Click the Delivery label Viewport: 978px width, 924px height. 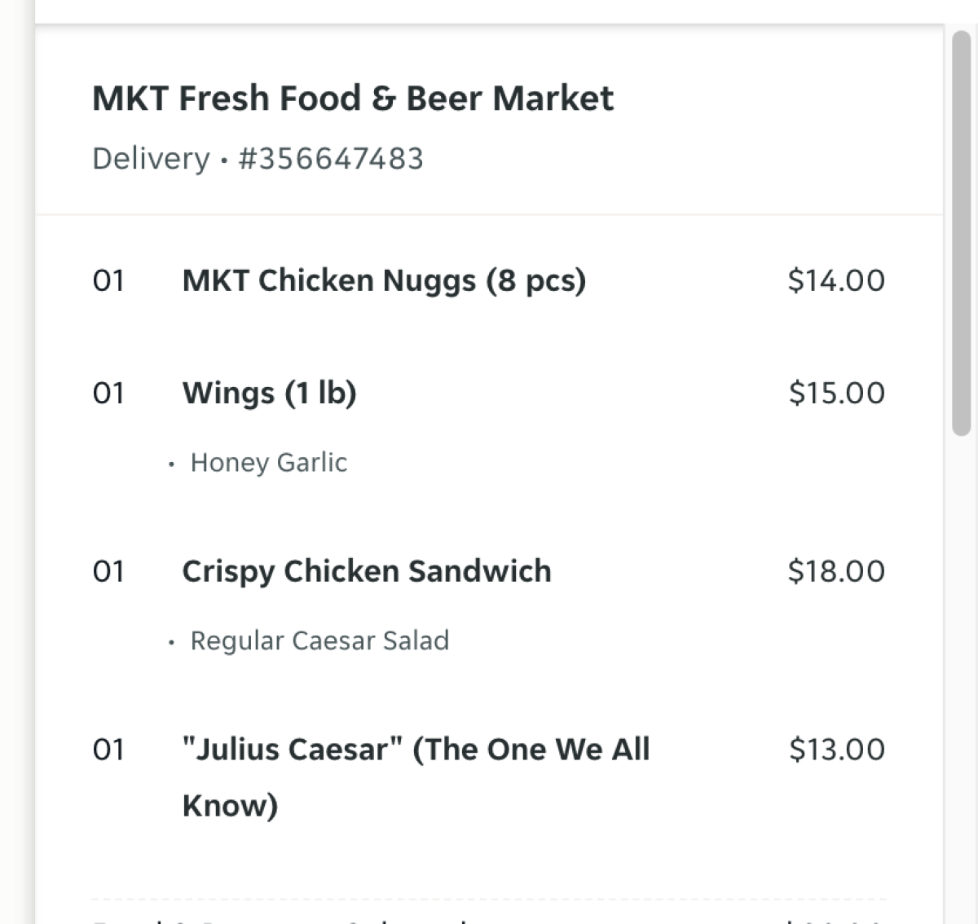pyautogui.click(x=151, y=159)
